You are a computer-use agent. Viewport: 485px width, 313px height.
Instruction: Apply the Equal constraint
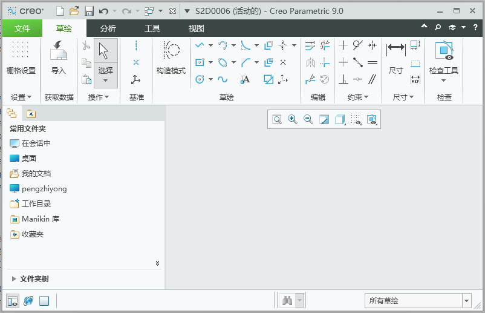(373, 62)
